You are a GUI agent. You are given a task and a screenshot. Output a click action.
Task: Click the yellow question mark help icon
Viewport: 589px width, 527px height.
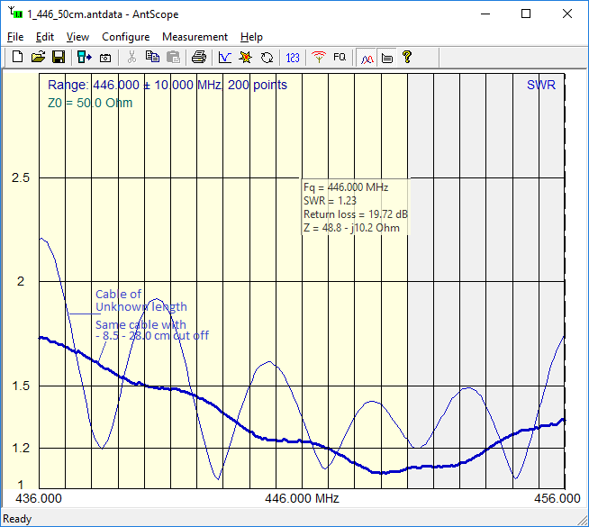(407, 57)
